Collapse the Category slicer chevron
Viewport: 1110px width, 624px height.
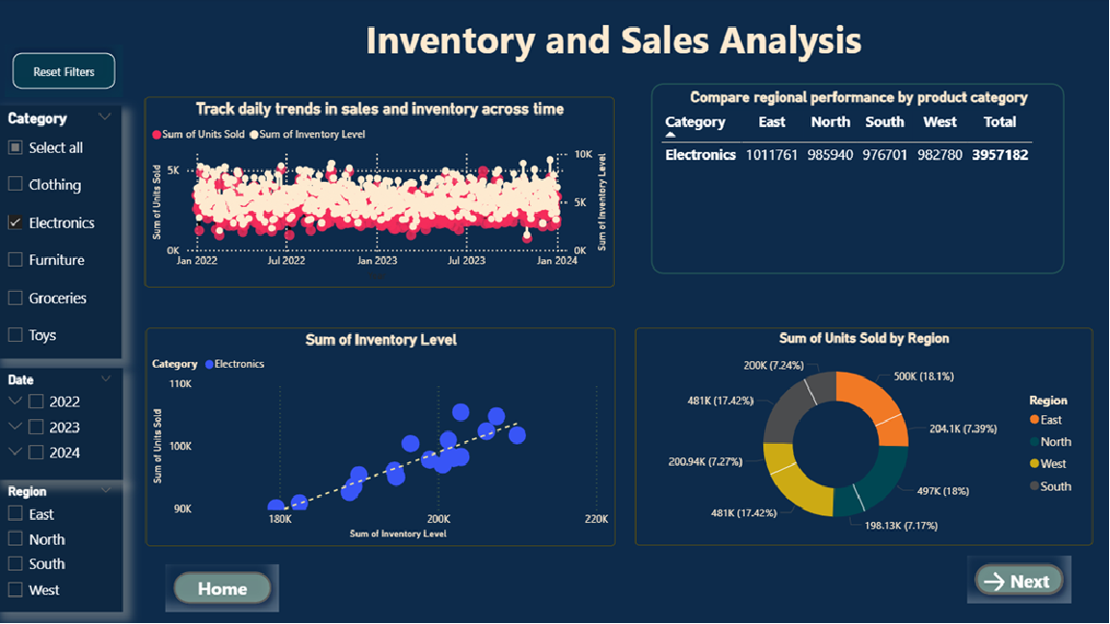(105, 117)
